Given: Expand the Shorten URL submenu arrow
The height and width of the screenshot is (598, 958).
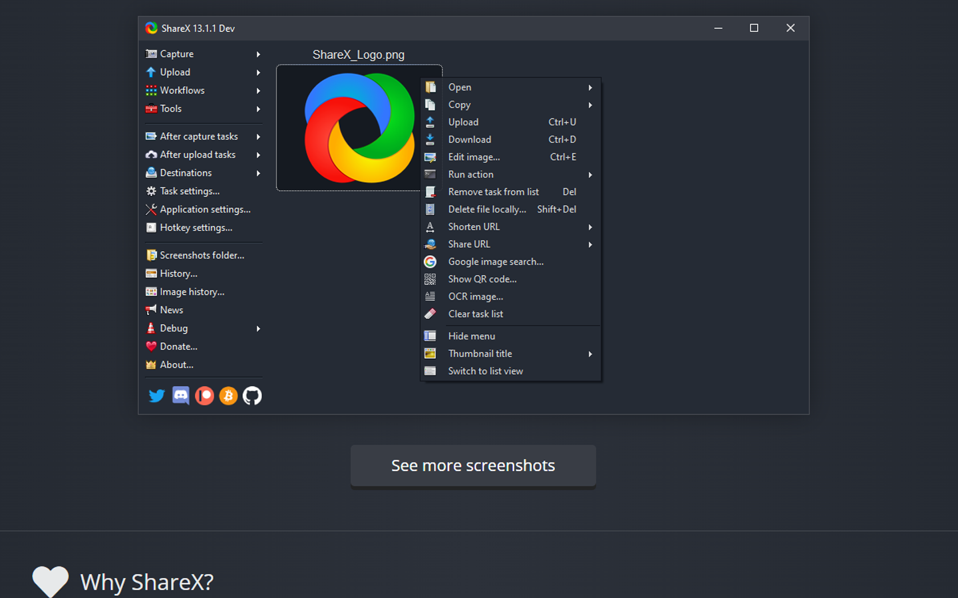Looking at the screenshot, I should tap(590, 227).
